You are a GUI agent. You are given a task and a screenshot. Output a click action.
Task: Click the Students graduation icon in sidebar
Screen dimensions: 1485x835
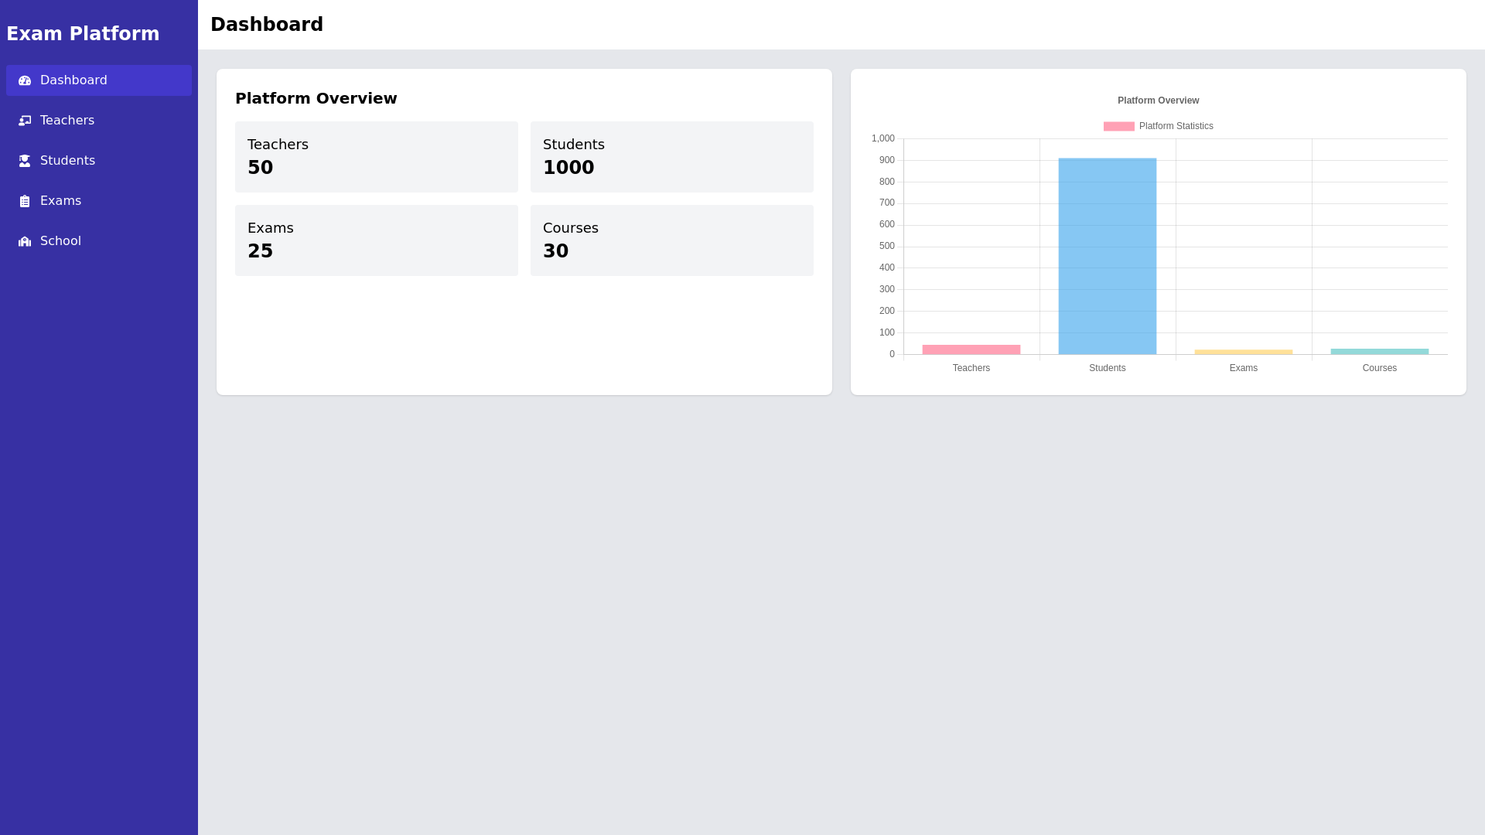[25, 160]
